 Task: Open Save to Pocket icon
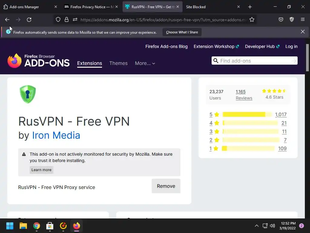pyautogui.click(x=281, y=19)
